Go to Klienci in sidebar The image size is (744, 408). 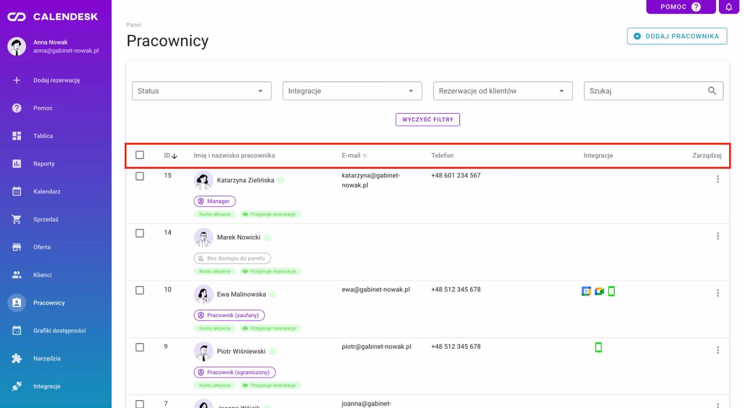[55, 275]
